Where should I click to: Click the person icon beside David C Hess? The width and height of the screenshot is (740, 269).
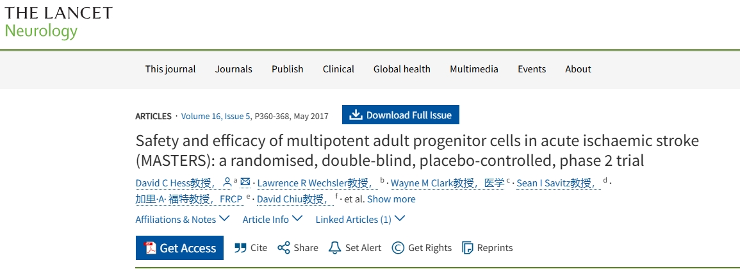coord(227,183)
